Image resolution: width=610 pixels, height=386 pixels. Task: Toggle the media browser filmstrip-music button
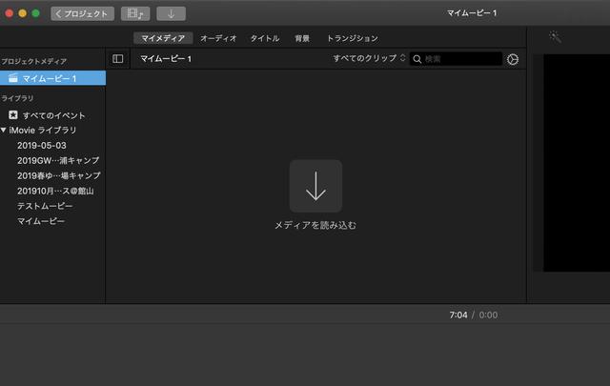[135, 13]
